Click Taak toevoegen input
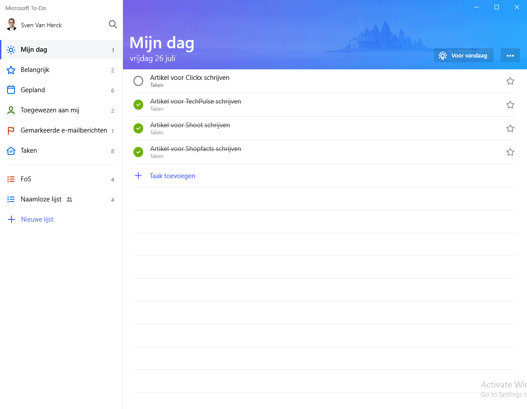527x409 pixels. (x=325, y=176)
